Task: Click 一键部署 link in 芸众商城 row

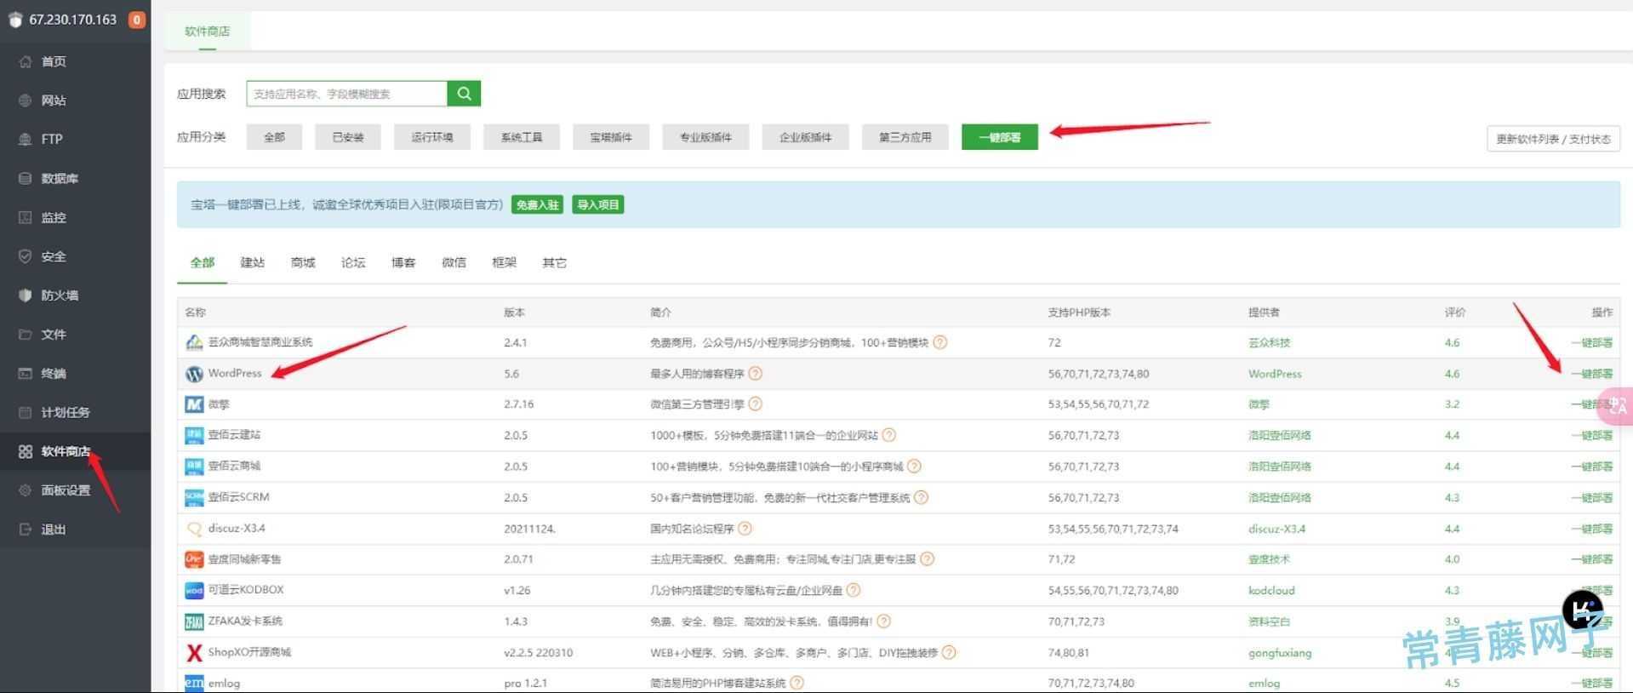Action: [1591, 342]
